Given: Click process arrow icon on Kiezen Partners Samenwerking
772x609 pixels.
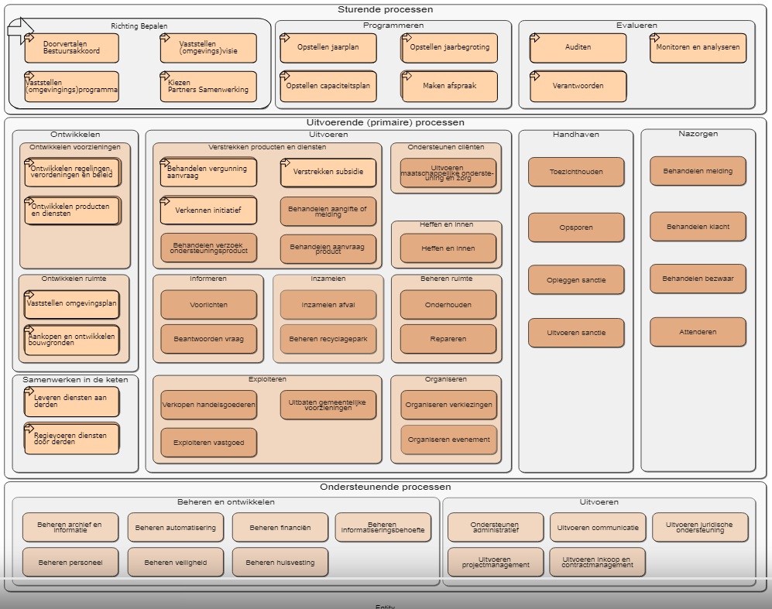Looking at the screenshot, I should (x=165, y=76).
